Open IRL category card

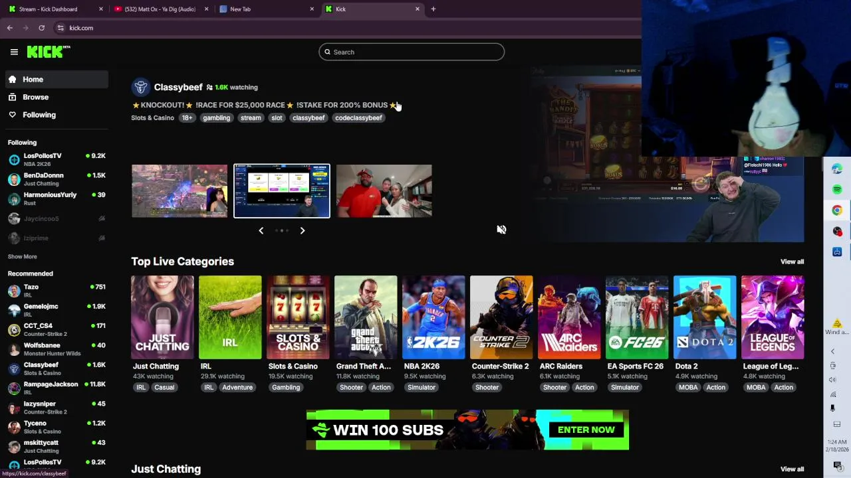(230, 317)
